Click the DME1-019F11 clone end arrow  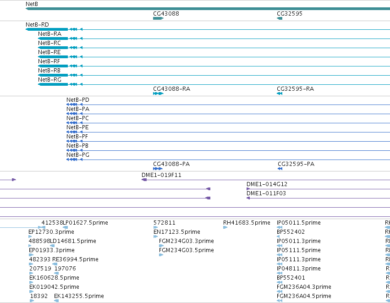point(144,180)
